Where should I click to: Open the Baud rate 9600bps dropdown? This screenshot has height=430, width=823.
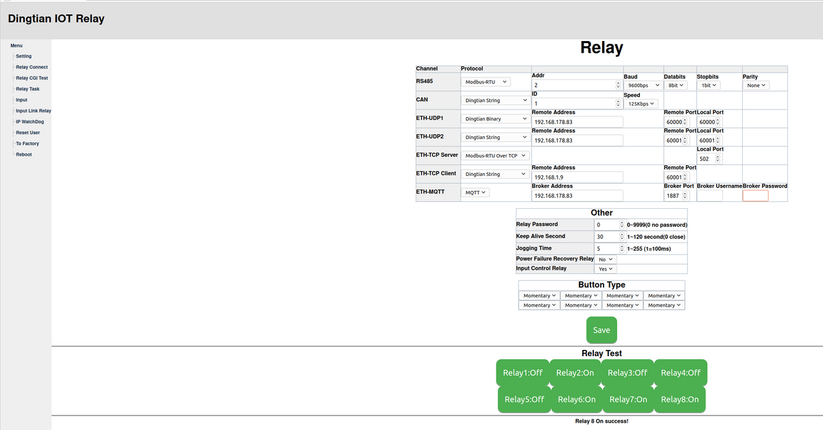[x=643, y=86]
